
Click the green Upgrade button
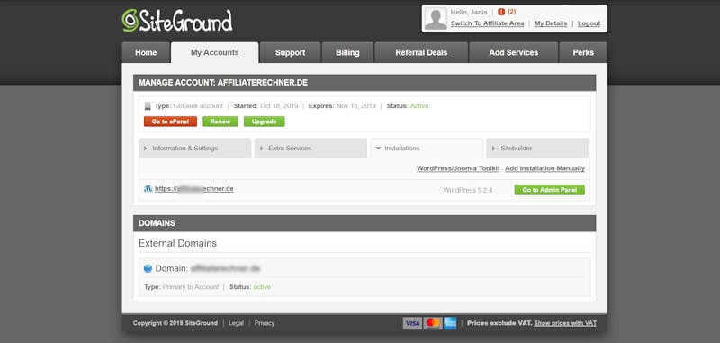click(264, 122)
